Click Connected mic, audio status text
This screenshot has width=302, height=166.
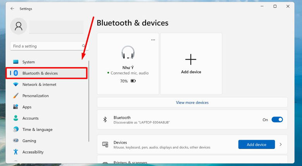pyautogui.click(x=129, y=73)
